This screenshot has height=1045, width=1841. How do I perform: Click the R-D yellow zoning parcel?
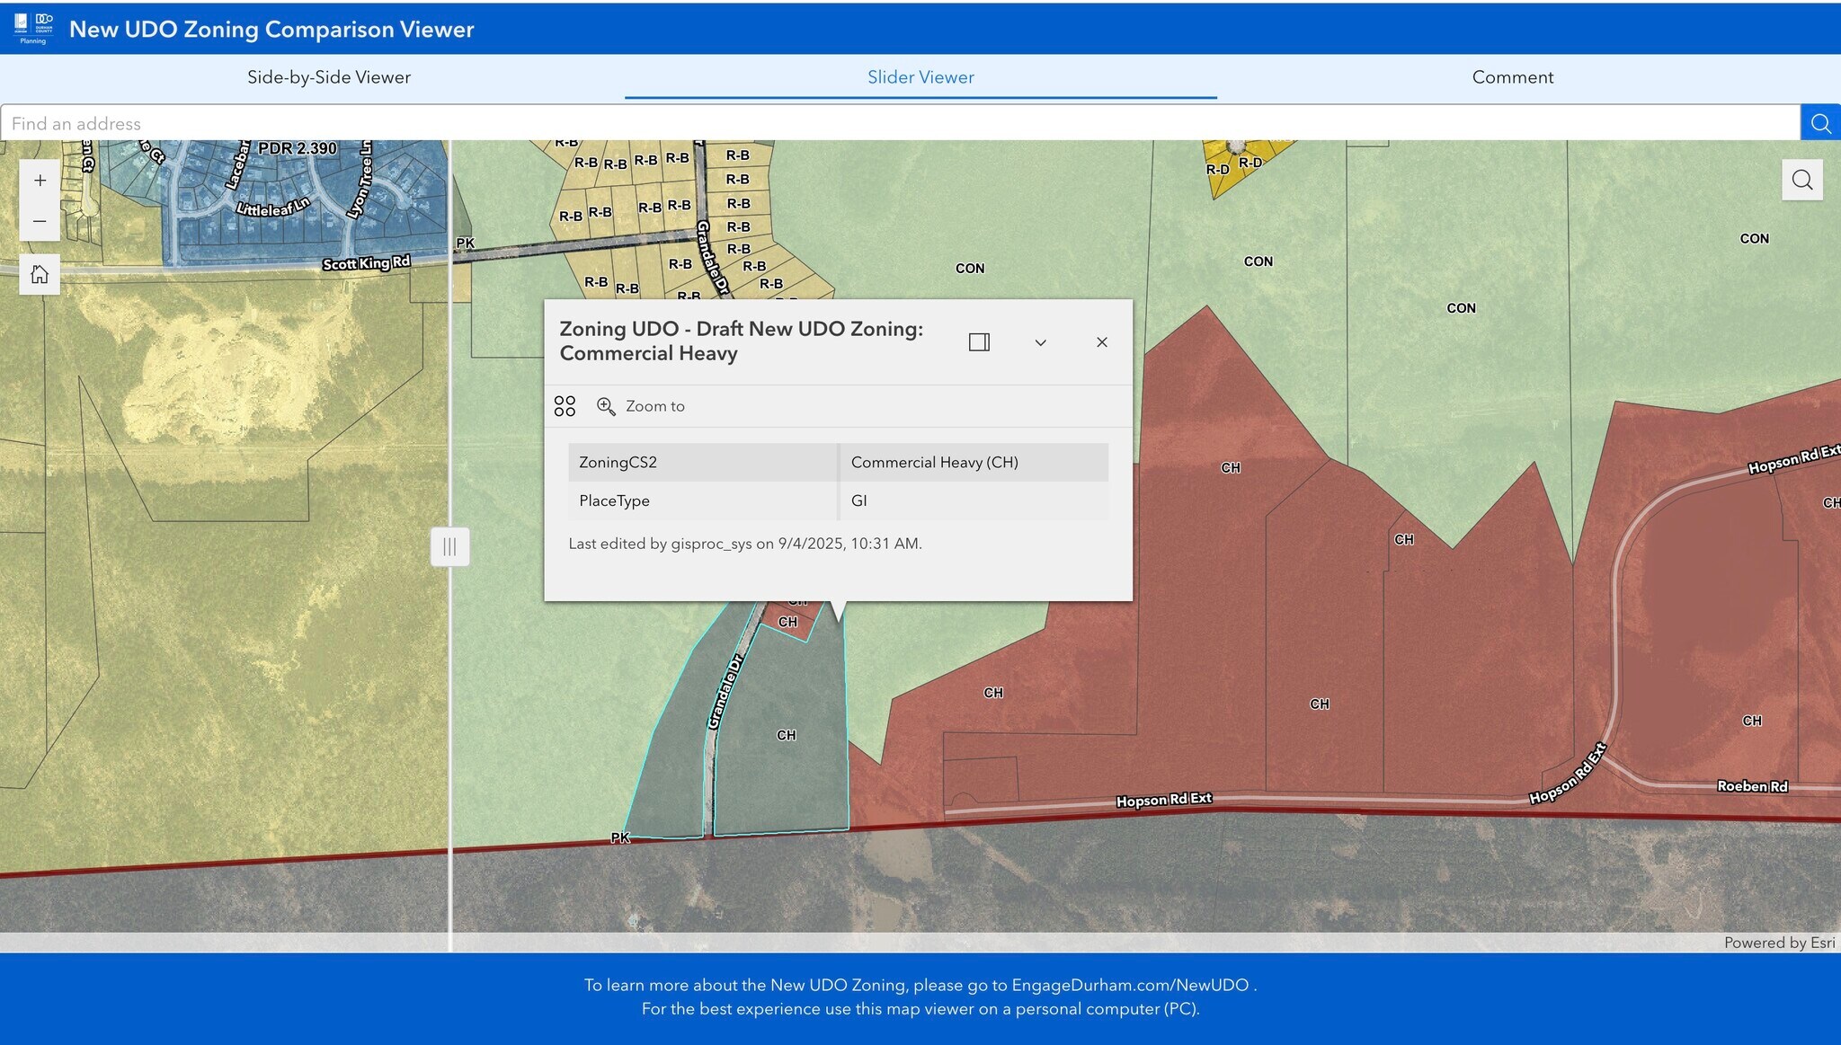1233,176
